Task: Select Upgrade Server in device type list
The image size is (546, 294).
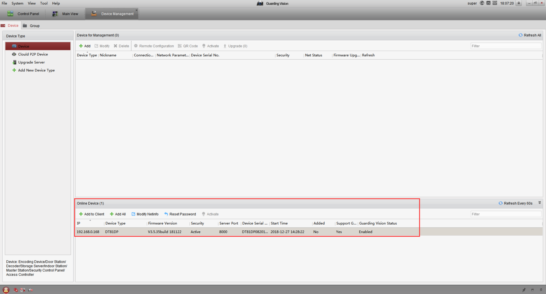Action: [x=31, y=62]
